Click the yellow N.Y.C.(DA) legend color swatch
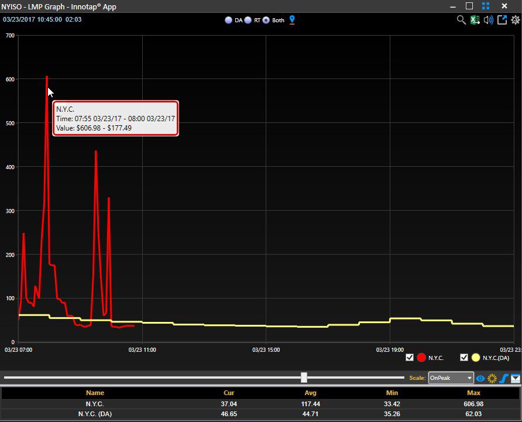The height and width of the screenshot is (422, 522). point(476,358)
